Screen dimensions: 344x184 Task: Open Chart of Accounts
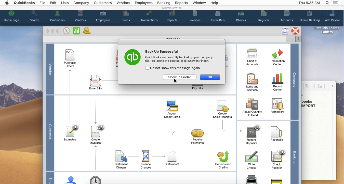(252, 57)
